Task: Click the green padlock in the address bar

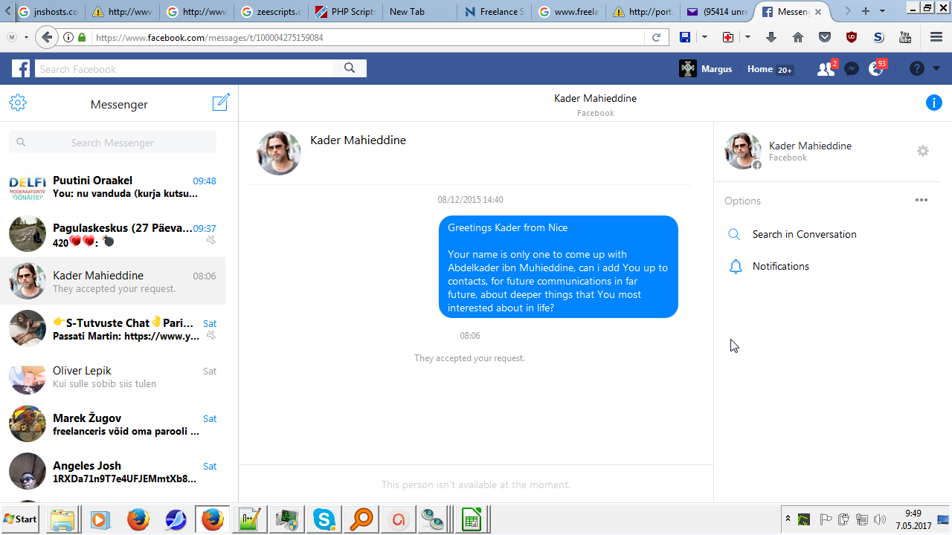Action: tap(82, 37)
